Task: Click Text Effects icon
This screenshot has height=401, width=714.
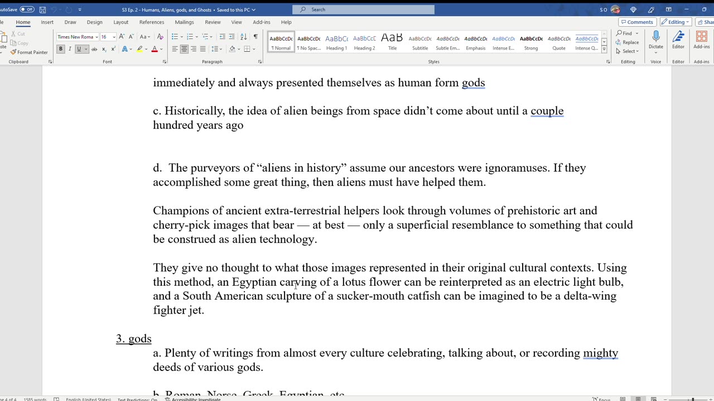Action: 125,49
